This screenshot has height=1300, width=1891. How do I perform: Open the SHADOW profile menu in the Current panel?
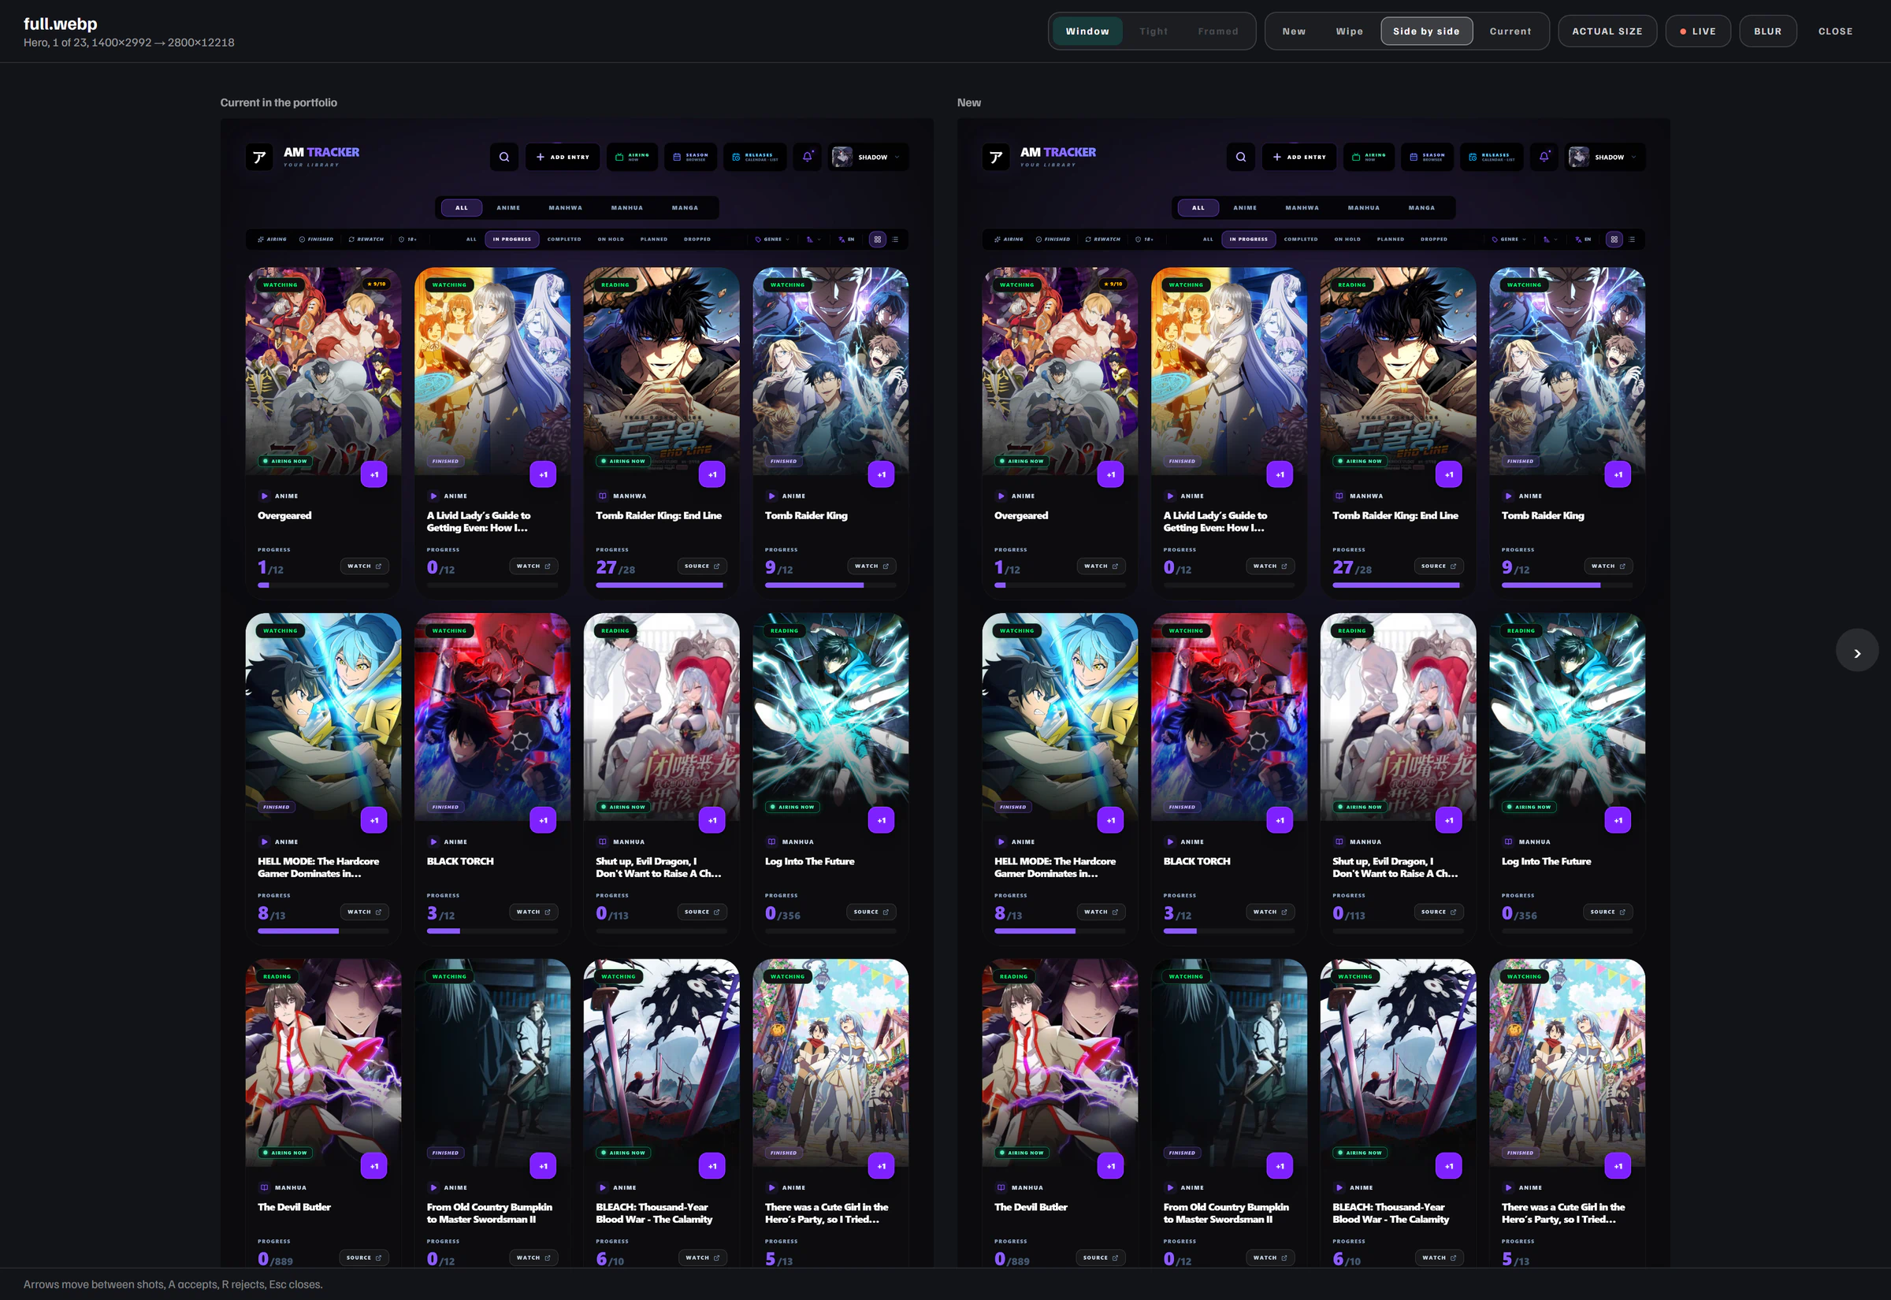tap(869, 158)
